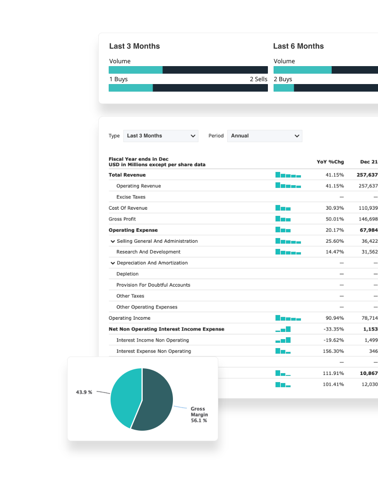Open the Type dropdown showing Last 3 Months

click(x=161, y=136)
